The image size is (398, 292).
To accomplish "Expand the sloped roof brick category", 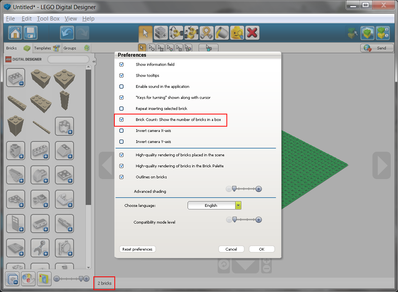I will (64, 151).
